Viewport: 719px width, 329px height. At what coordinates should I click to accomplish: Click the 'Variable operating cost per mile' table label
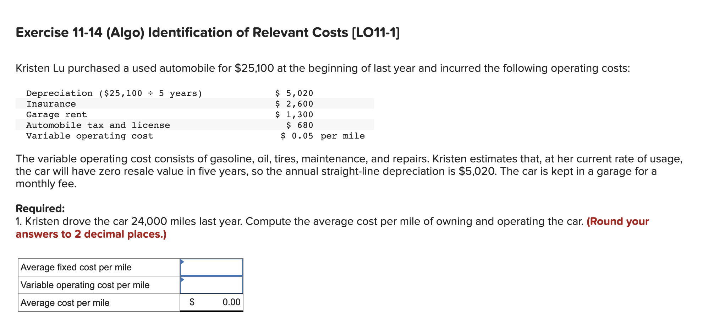(x=85, y=285)
